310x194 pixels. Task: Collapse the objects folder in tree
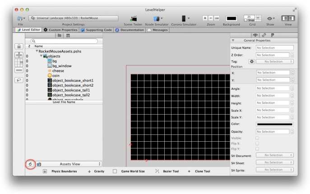point(41,56)
